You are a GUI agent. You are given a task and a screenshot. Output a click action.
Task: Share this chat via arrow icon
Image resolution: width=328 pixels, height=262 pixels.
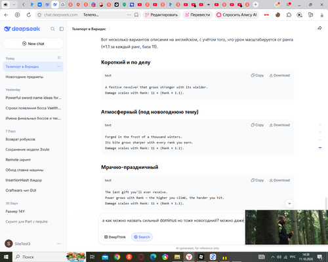[319, 28]
